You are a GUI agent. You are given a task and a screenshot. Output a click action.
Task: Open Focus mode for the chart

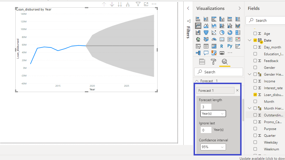pos(146,4)
